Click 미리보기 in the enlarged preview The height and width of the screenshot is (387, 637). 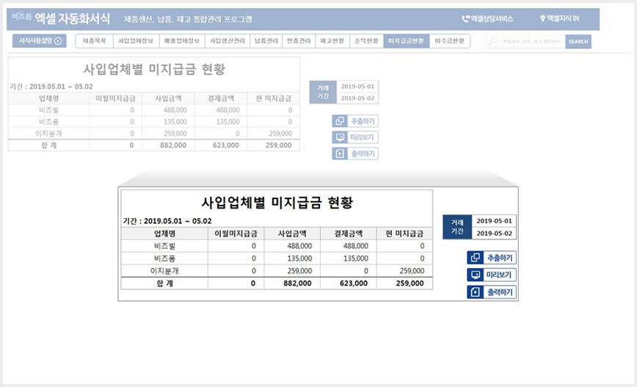(x=492, y=275)
